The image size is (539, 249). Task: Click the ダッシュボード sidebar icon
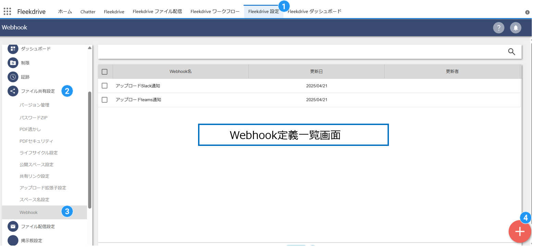click(13, 49)
